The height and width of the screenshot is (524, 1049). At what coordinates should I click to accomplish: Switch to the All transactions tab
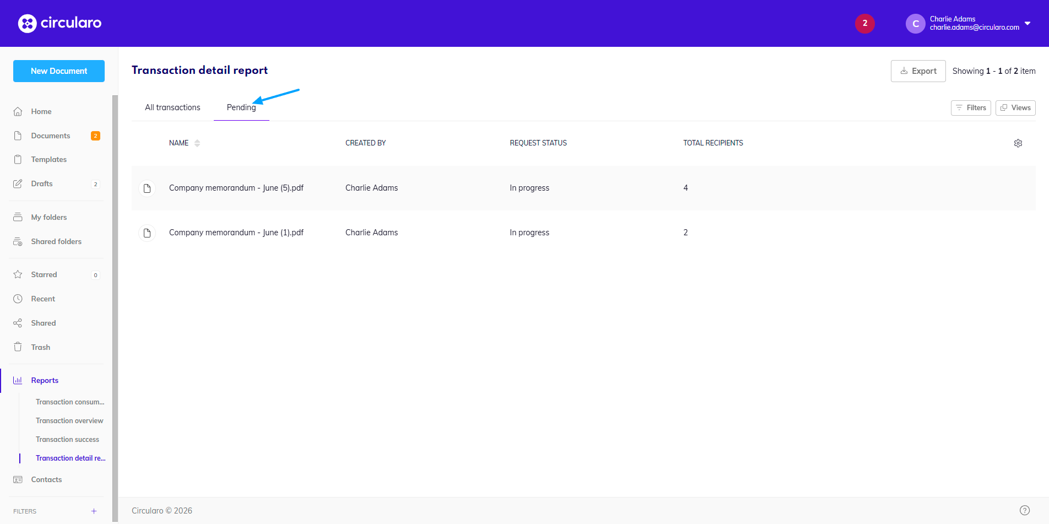click(x=172, y=107)
